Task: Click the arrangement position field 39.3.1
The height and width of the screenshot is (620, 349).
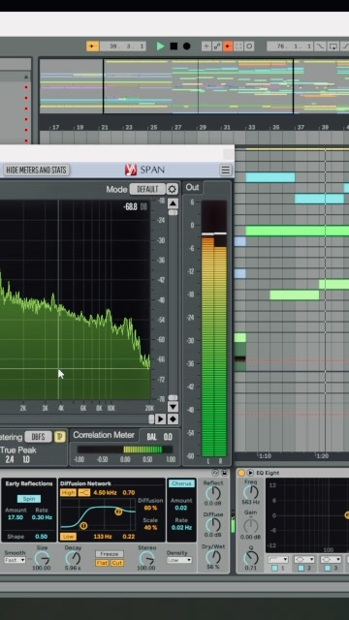Action: point(123,46)
